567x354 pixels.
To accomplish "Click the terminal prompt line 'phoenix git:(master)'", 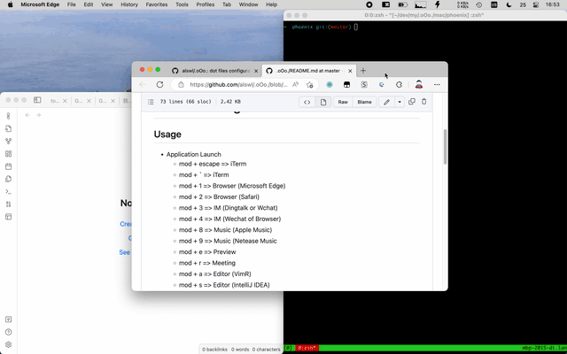I will 322,27.
